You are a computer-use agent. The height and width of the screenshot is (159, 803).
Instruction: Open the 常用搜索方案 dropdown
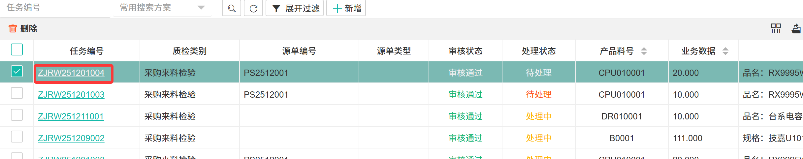(x=162, y=8)
